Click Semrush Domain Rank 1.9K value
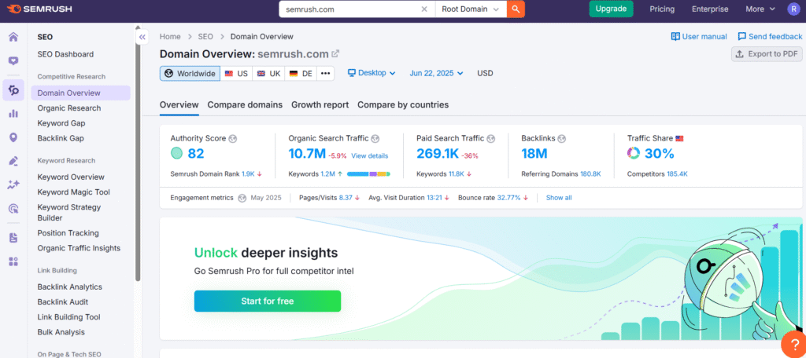Screen dimensions: 806x358 pyautogui.click(x=248, y=174)
